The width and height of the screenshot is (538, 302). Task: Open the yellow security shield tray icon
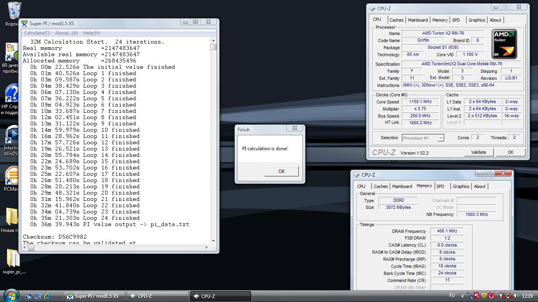tap(484, 296)
